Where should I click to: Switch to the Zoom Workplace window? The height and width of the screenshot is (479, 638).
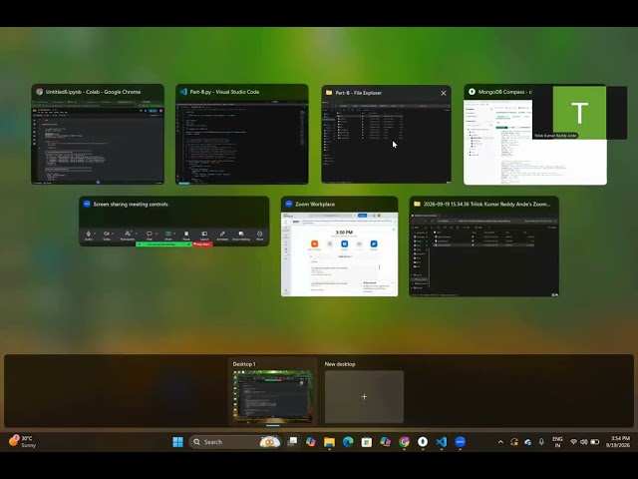click(339, 246)
